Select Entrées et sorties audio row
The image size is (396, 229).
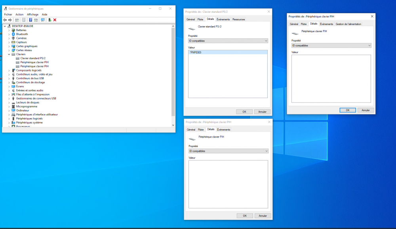pyautogui.click(x=30, y=90)
